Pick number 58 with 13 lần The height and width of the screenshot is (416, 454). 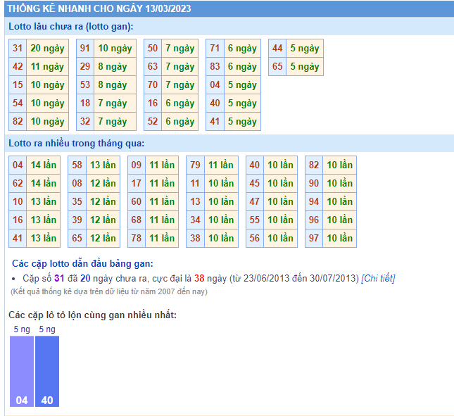click(77, 165)
